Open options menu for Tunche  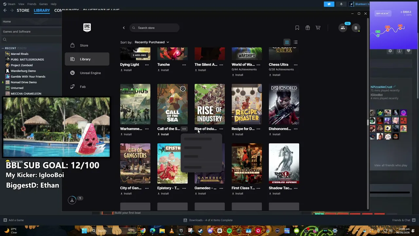point(184,65)
